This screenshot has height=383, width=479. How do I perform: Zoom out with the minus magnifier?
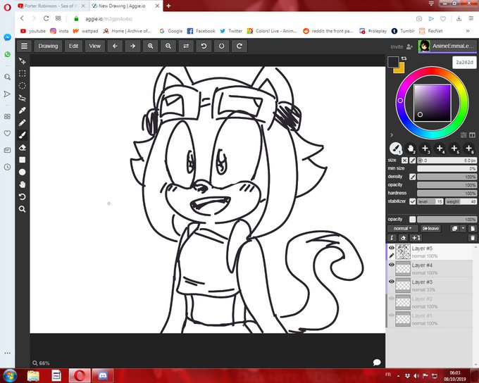(x=168, y=46)
